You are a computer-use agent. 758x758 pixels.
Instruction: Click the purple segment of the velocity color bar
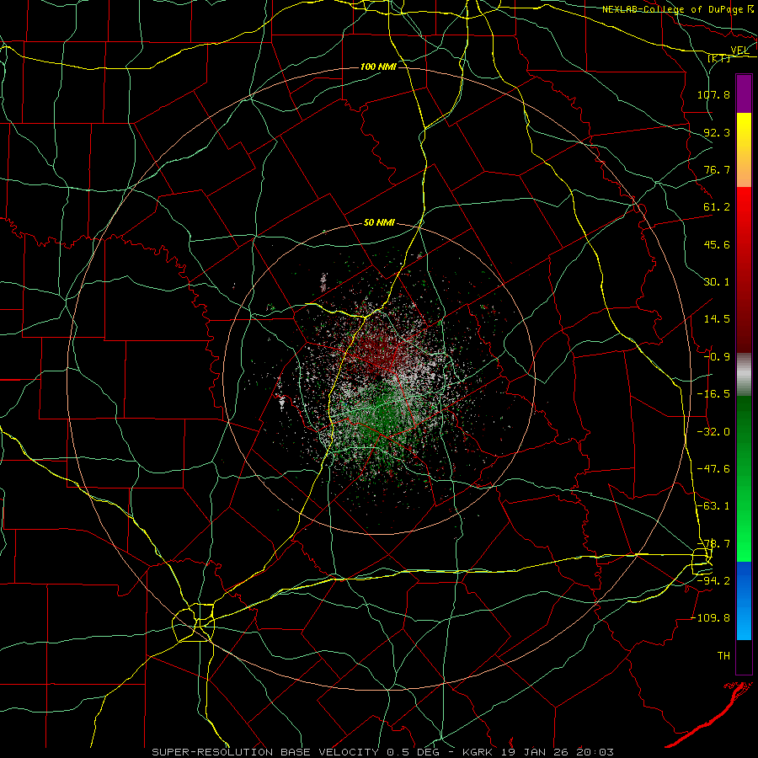click(744, 94)
